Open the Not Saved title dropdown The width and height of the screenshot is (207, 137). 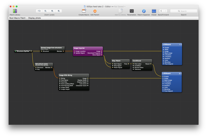(x=120, y=6)
